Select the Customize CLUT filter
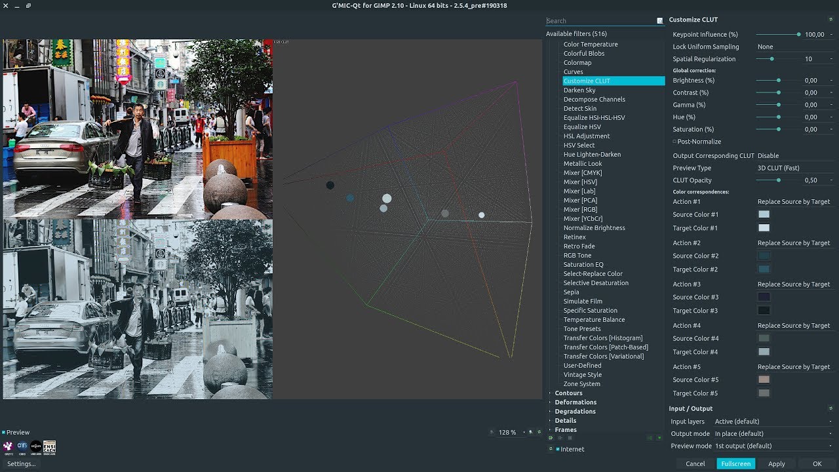 tap(614, 81)
